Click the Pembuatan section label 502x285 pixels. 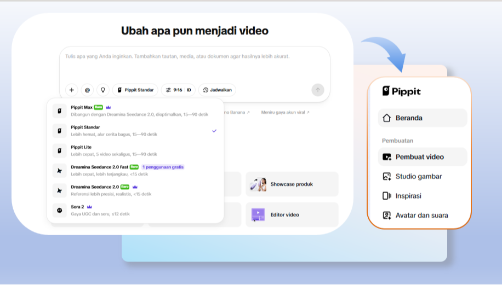pos(397,141)
